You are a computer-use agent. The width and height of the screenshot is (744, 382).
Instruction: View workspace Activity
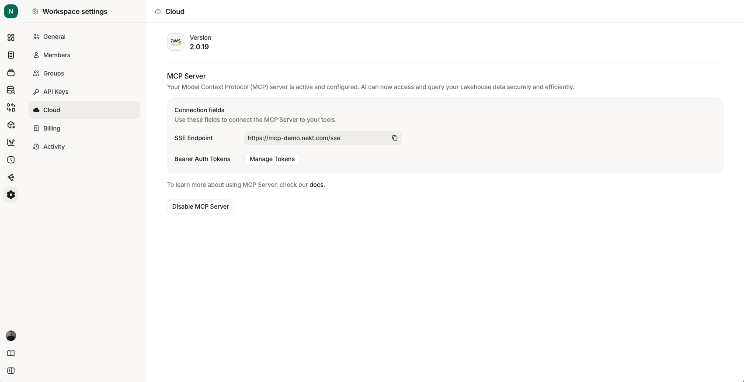[x=84, y=147]
